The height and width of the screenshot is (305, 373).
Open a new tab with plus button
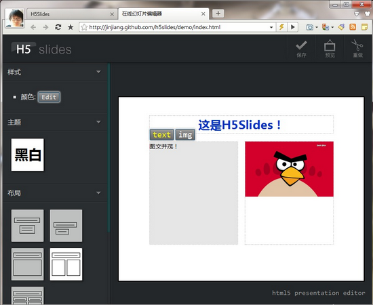pos(218,14)
